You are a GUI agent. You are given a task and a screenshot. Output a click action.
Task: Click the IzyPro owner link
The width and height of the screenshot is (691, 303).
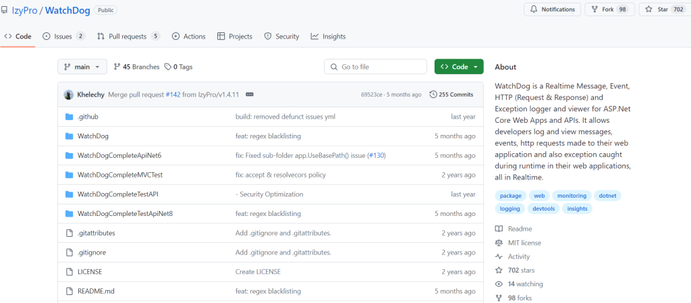24,10
